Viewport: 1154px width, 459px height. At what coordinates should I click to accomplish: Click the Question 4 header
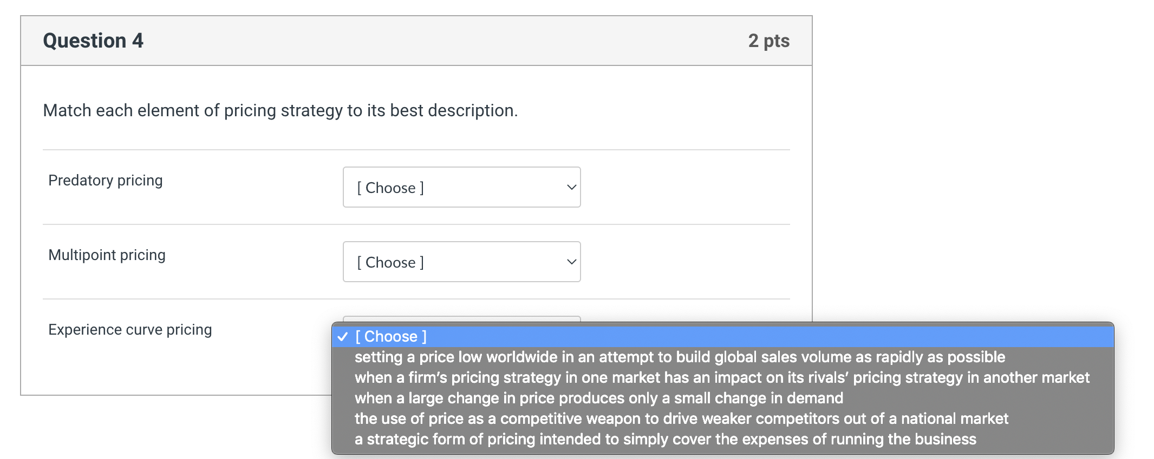(x=93, y=40)
